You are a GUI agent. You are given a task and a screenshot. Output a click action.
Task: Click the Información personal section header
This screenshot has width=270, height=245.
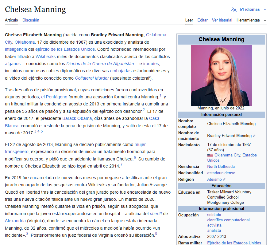(x=222, y=115)
